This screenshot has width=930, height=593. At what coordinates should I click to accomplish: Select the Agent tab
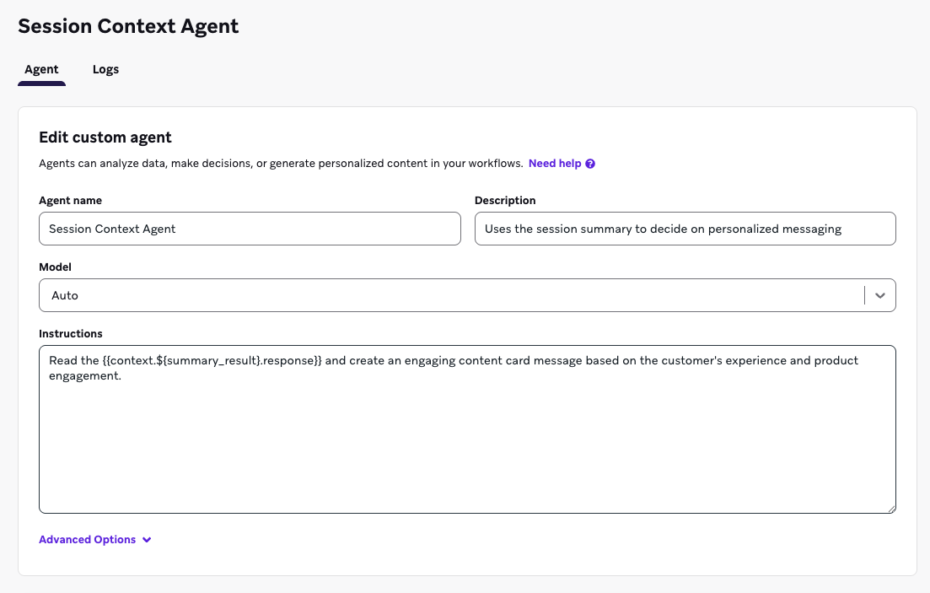tap(41, 69)
